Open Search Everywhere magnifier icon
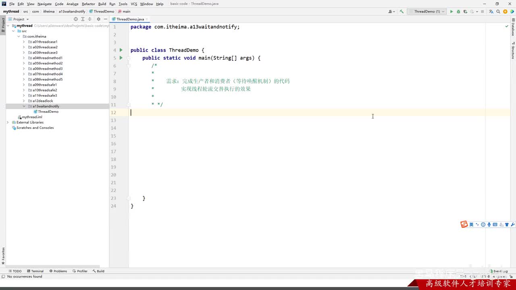This screenshot has height=290, width=516. [x=498, y=12]
